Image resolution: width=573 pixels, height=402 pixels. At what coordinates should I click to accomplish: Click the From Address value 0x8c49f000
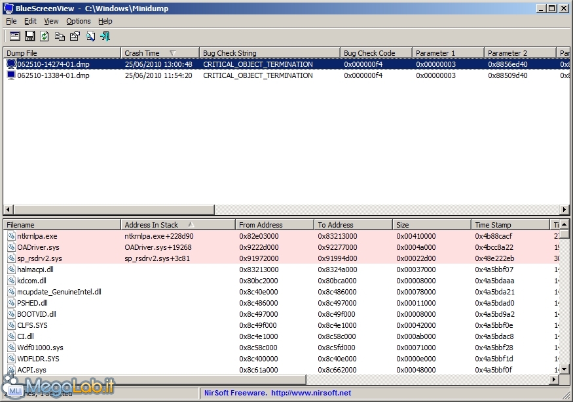click(x=258, y=325)
